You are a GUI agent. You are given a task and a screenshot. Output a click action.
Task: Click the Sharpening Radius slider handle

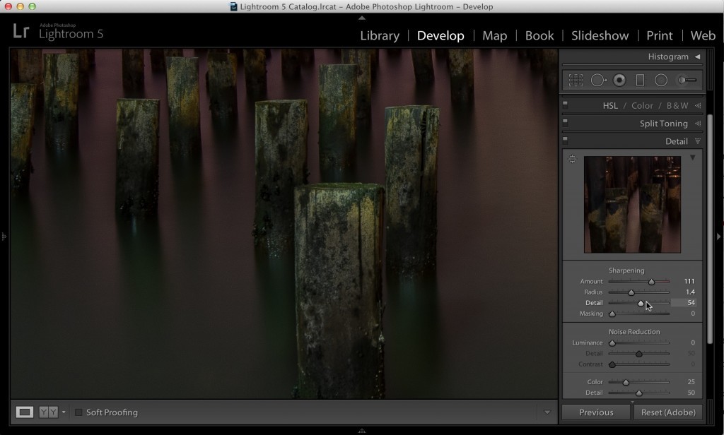click(x=631, y=292)
